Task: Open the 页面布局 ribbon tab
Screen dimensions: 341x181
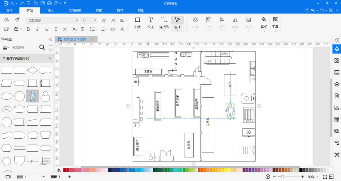Action: pos(75,11)
